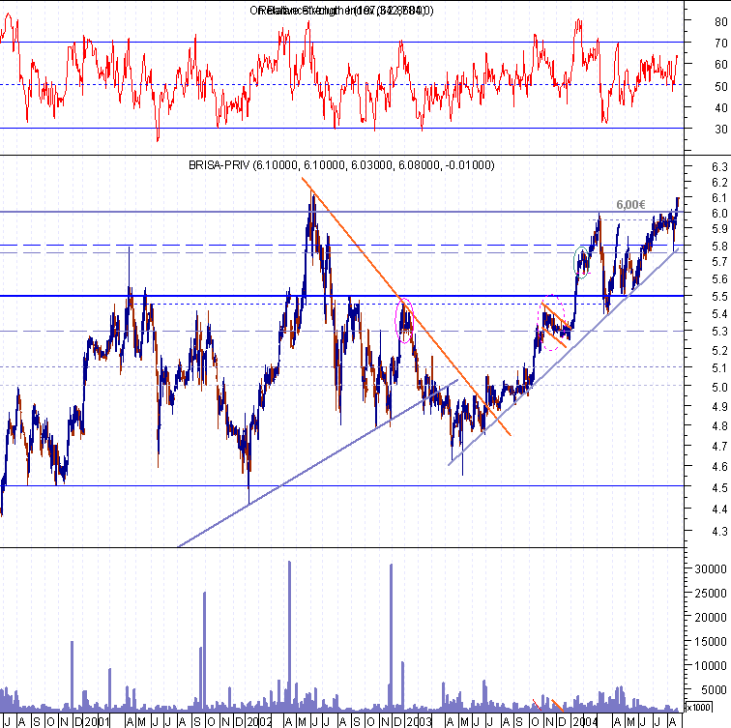Click the large volume spike in November 2002
Image resolution: width=731 pixels, height=728 pixels.
pyautogui.click(x=392, y=636)
